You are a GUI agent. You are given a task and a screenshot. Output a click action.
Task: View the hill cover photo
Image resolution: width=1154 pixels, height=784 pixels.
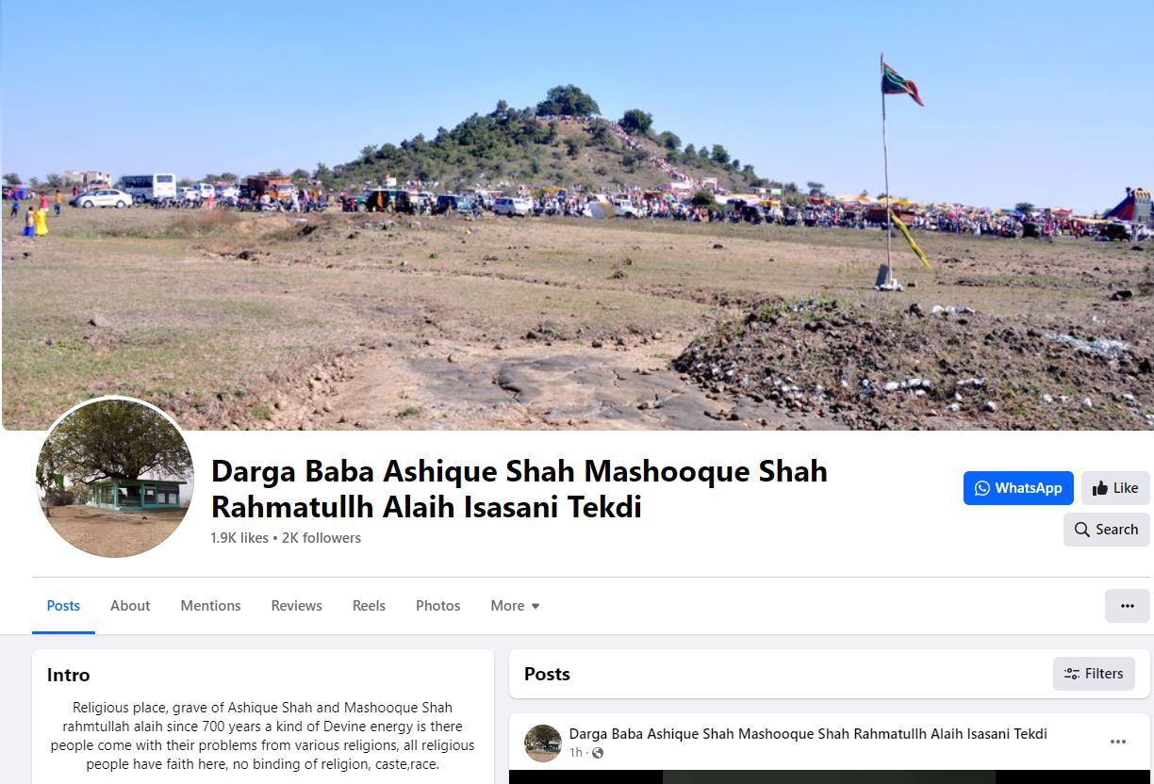coord(577,215)
